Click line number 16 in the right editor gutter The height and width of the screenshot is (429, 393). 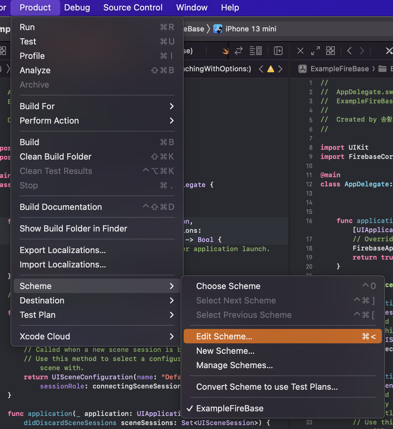point(309,221)
